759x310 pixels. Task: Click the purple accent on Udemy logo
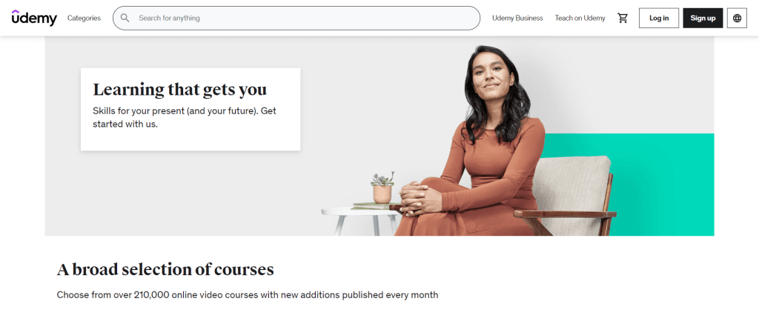coord(16,11)
